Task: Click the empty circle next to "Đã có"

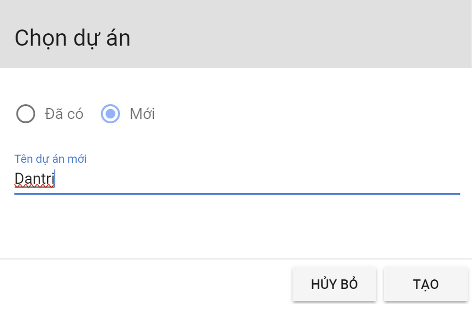Action: tap(26, 114)
